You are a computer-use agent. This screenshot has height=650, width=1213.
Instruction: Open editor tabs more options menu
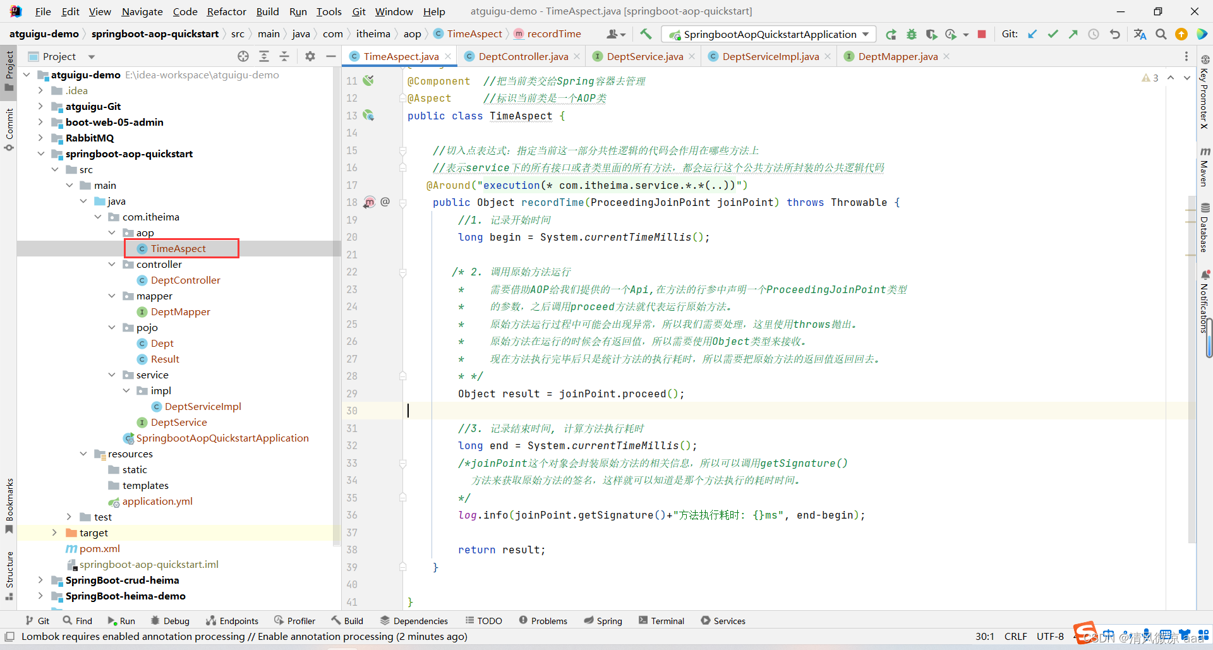1186,56
